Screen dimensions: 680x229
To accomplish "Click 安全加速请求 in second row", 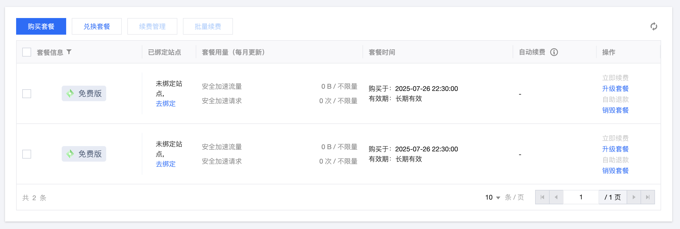I will point(222,161).
